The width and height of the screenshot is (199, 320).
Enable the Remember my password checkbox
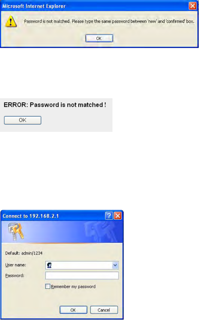coord(47,286)
